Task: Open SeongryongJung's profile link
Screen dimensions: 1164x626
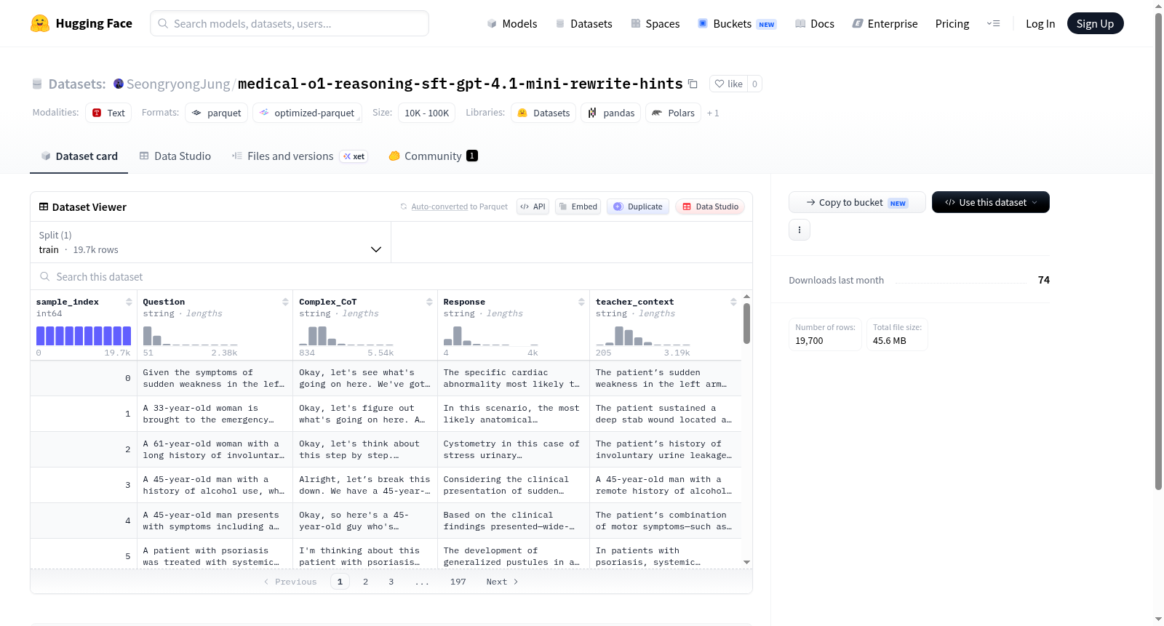Action: 178,84
